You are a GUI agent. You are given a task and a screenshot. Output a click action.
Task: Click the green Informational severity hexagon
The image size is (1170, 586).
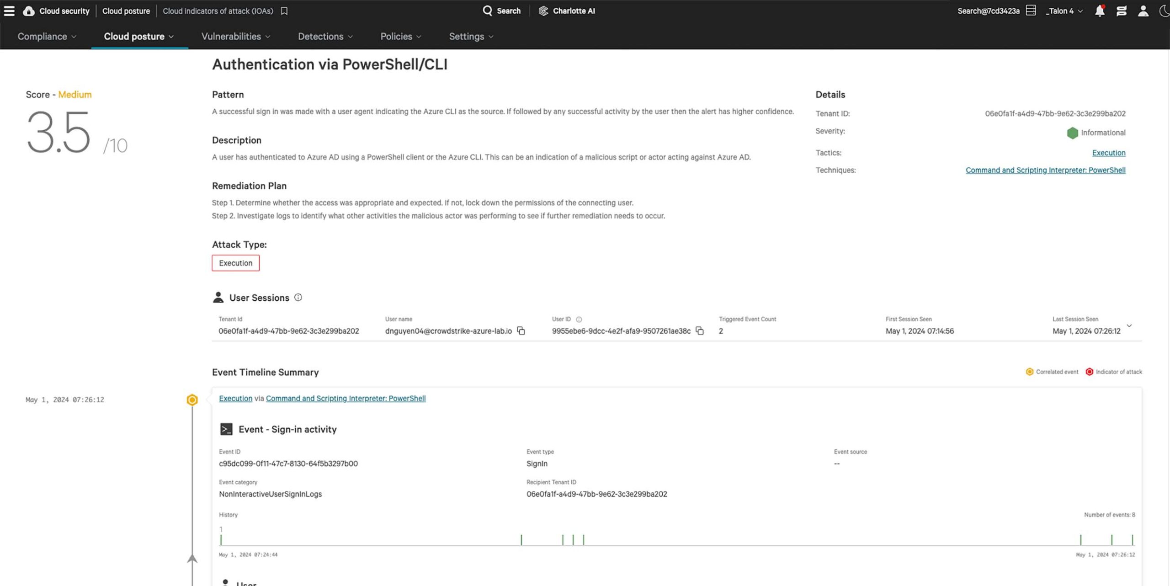pos(1072,133)
